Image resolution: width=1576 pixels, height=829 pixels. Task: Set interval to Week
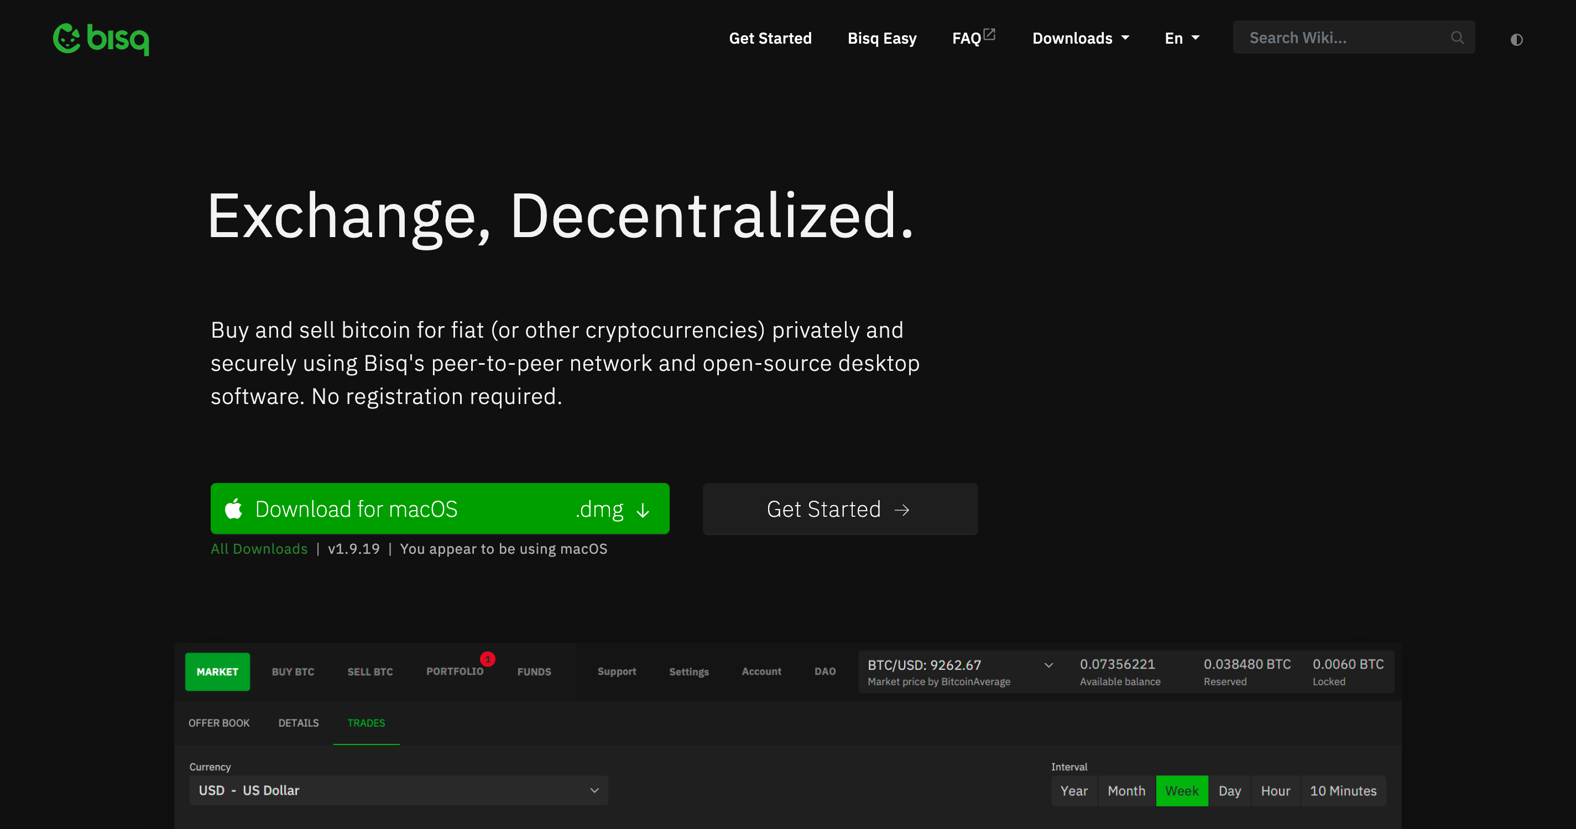pos(1182,791)
